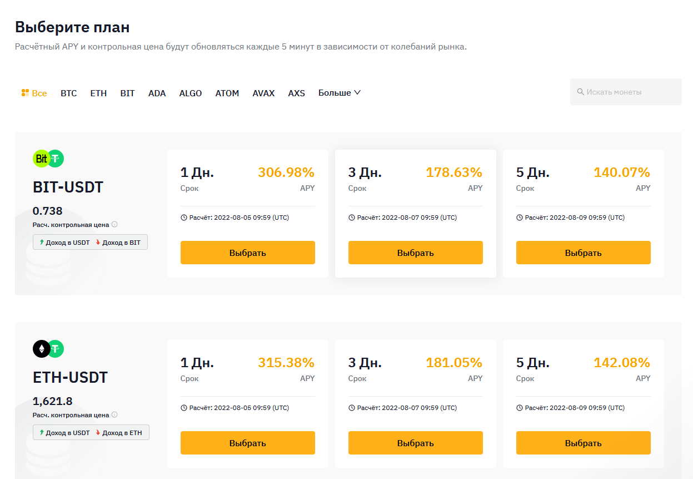Click clock icon in ETH-USDT 5-day card
The height and width of the screenshot is (479, 693).
click(x=520, y=408)
